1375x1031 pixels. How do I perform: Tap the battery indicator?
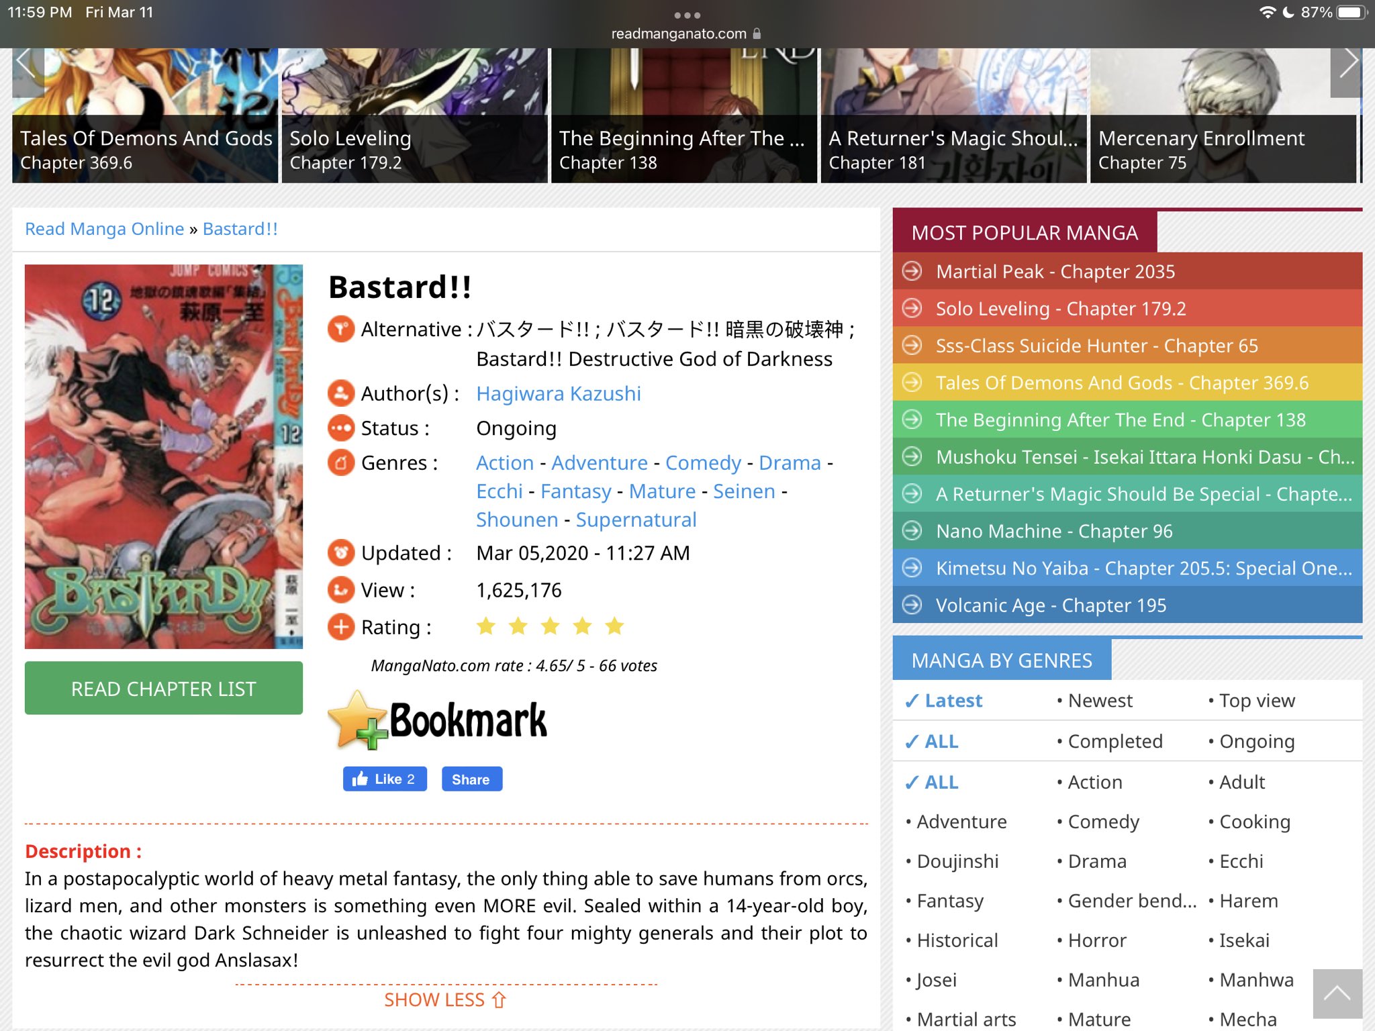1351,12
